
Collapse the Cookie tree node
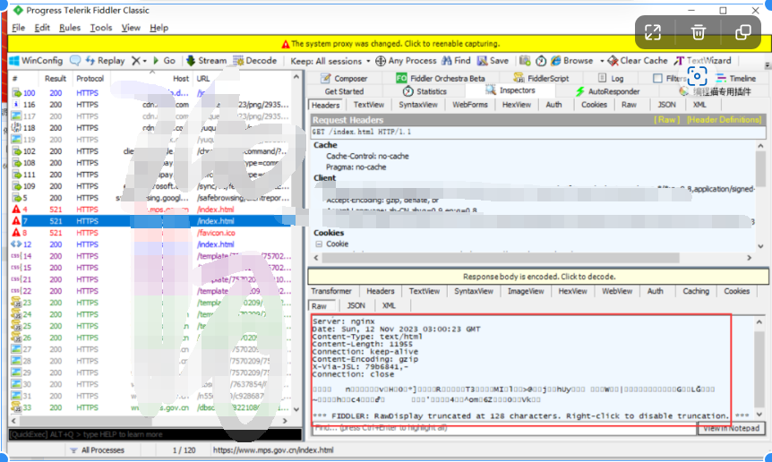(x=319, y=244)
